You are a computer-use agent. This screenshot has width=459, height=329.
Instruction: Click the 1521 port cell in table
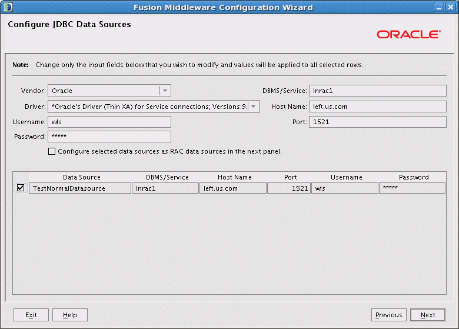[289, 188]
